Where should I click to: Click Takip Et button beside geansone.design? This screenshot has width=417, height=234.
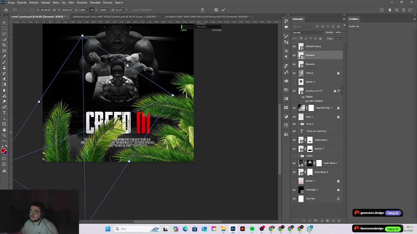pyautogui.click(x=393, y=213)
